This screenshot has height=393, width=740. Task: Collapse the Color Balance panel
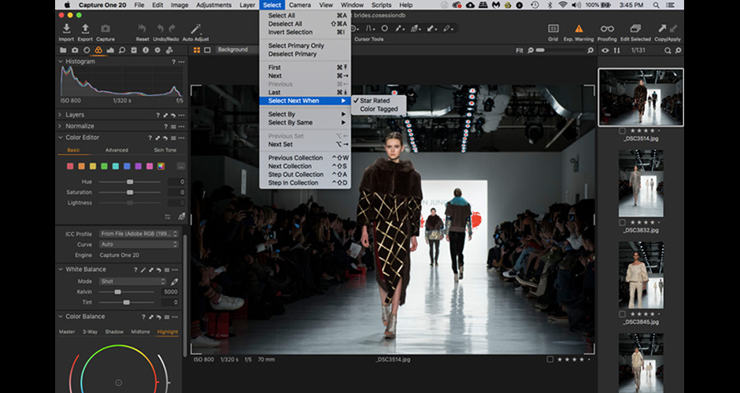coord(60,316)
